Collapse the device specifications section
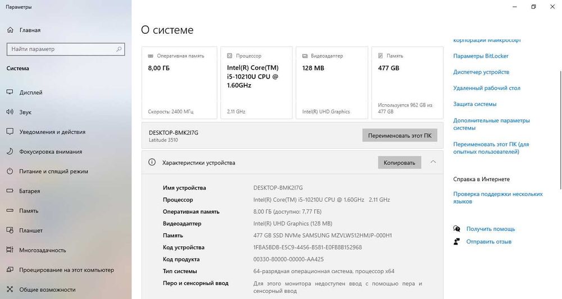The image size is (562, 299). 433,162
